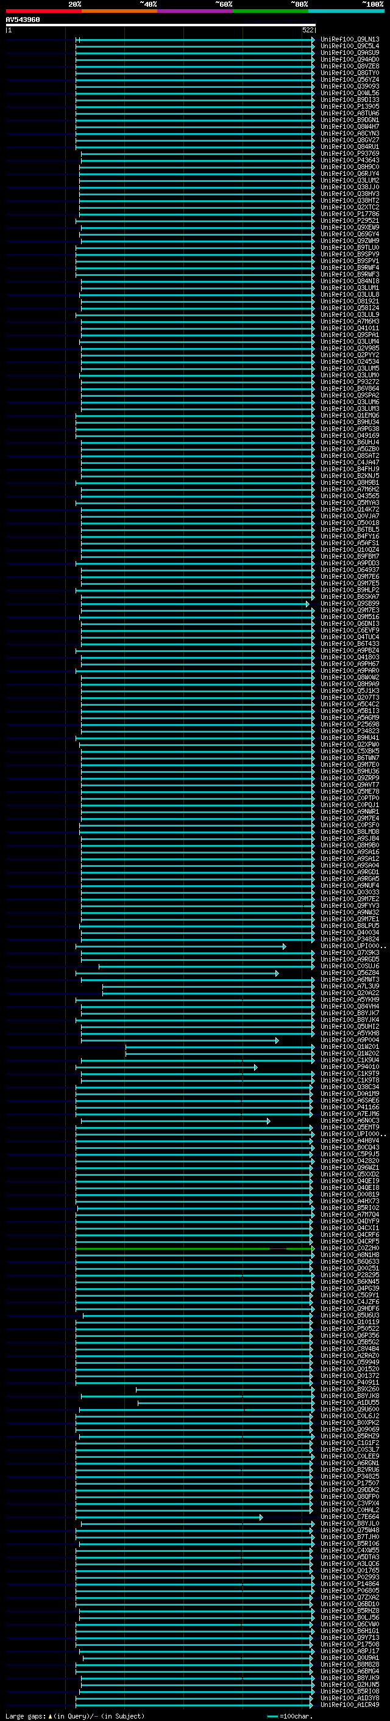This screenshot has height=1721, width=390.
Task: Select hit label UniRef100_P94010
Action: point(350,1067)
